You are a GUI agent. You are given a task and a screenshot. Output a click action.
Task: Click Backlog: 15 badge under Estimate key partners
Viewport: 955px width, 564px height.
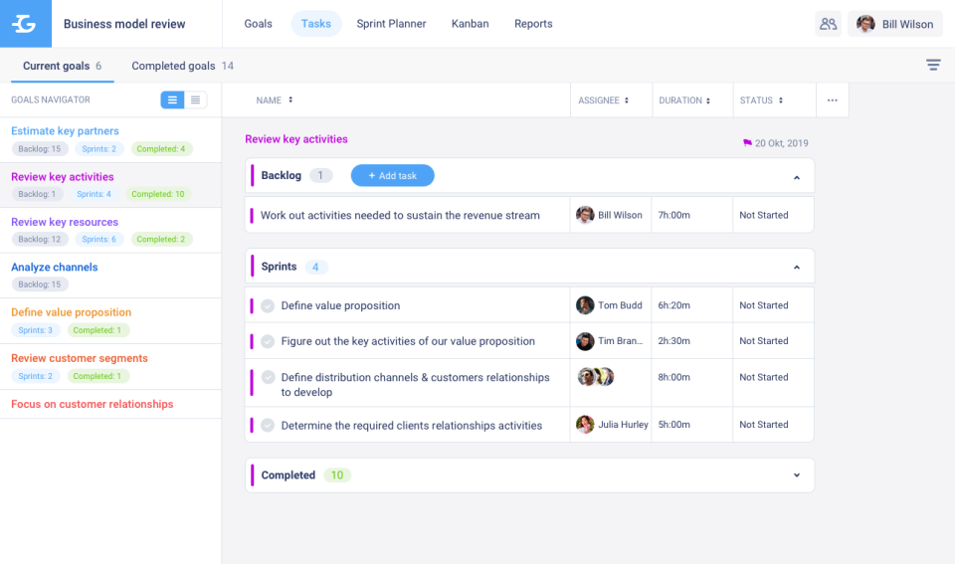[x=40, y=148]
